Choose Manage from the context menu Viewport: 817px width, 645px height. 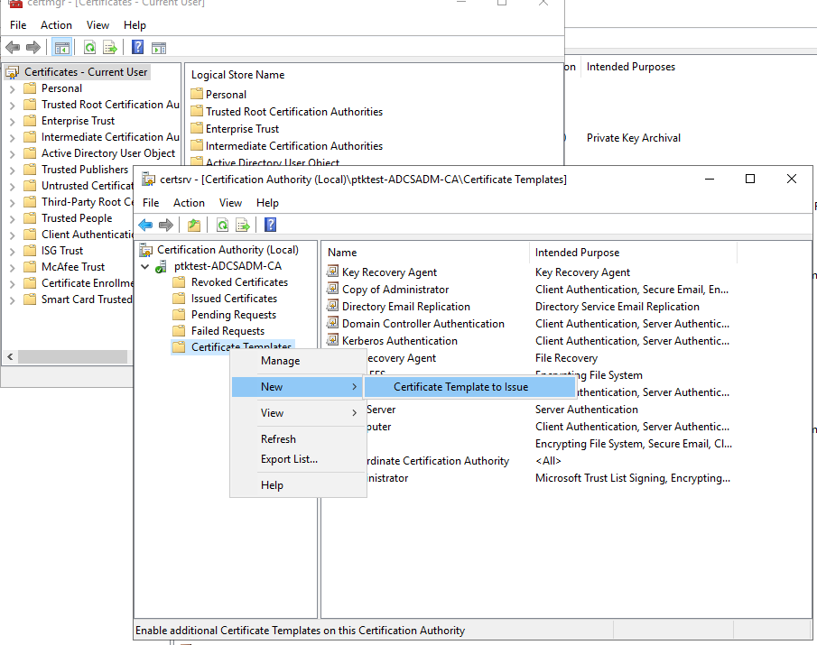point(298,361)
